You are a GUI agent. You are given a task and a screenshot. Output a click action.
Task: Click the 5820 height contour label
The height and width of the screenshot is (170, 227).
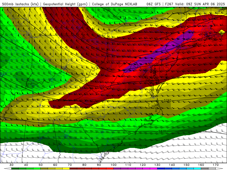pos(162,131)
